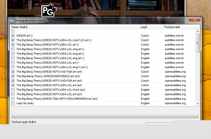211x139 pixels.
Task: Click English in the 720p DIMENSION row
Action: click(x=145, y=99)
